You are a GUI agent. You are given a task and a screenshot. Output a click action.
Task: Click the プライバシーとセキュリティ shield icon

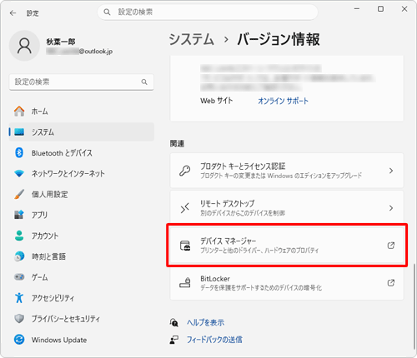pyautogui.click(x=19, y=319)
